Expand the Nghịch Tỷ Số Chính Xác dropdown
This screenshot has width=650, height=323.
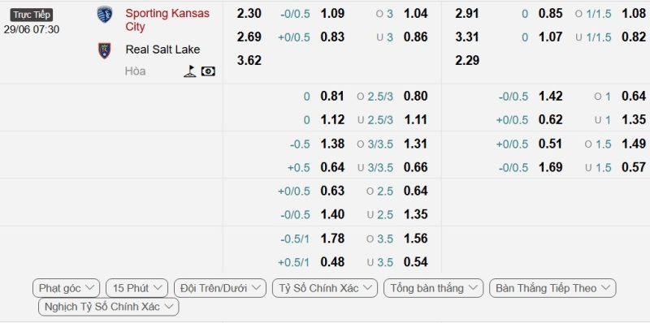109,307
